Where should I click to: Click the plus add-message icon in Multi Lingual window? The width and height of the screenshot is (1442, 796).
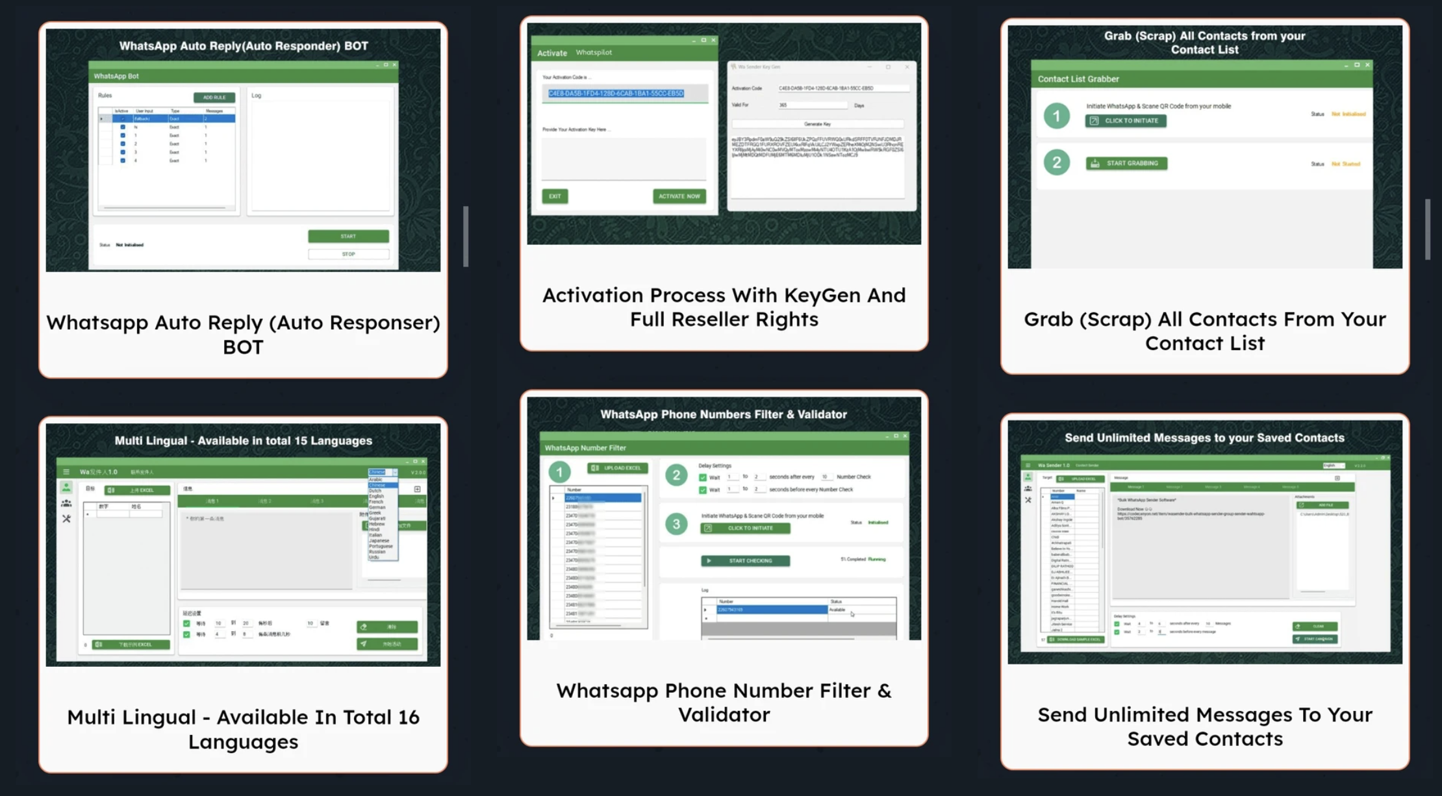tap(417, 489)
